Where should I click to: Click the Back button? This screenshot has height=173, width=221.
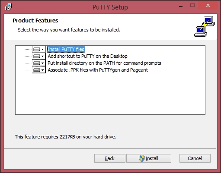pos(110,158)
